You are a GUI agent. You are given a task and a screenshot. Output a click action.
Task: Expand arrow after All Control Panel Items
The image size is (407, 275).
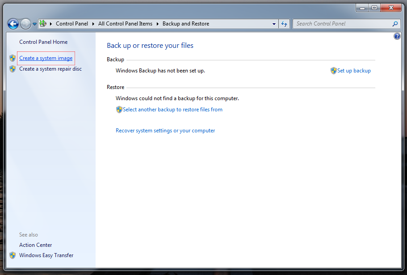click(x=158, y=24)
